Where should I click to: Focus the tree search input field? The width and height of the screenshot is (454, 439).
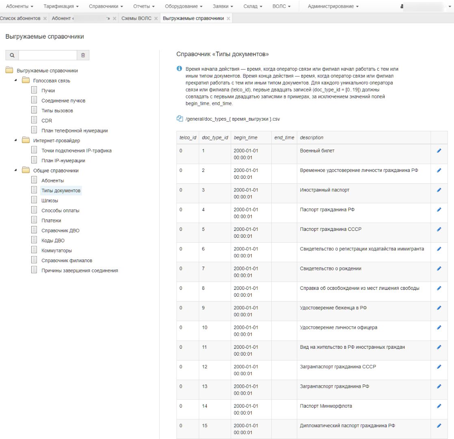tap(48, 55)
